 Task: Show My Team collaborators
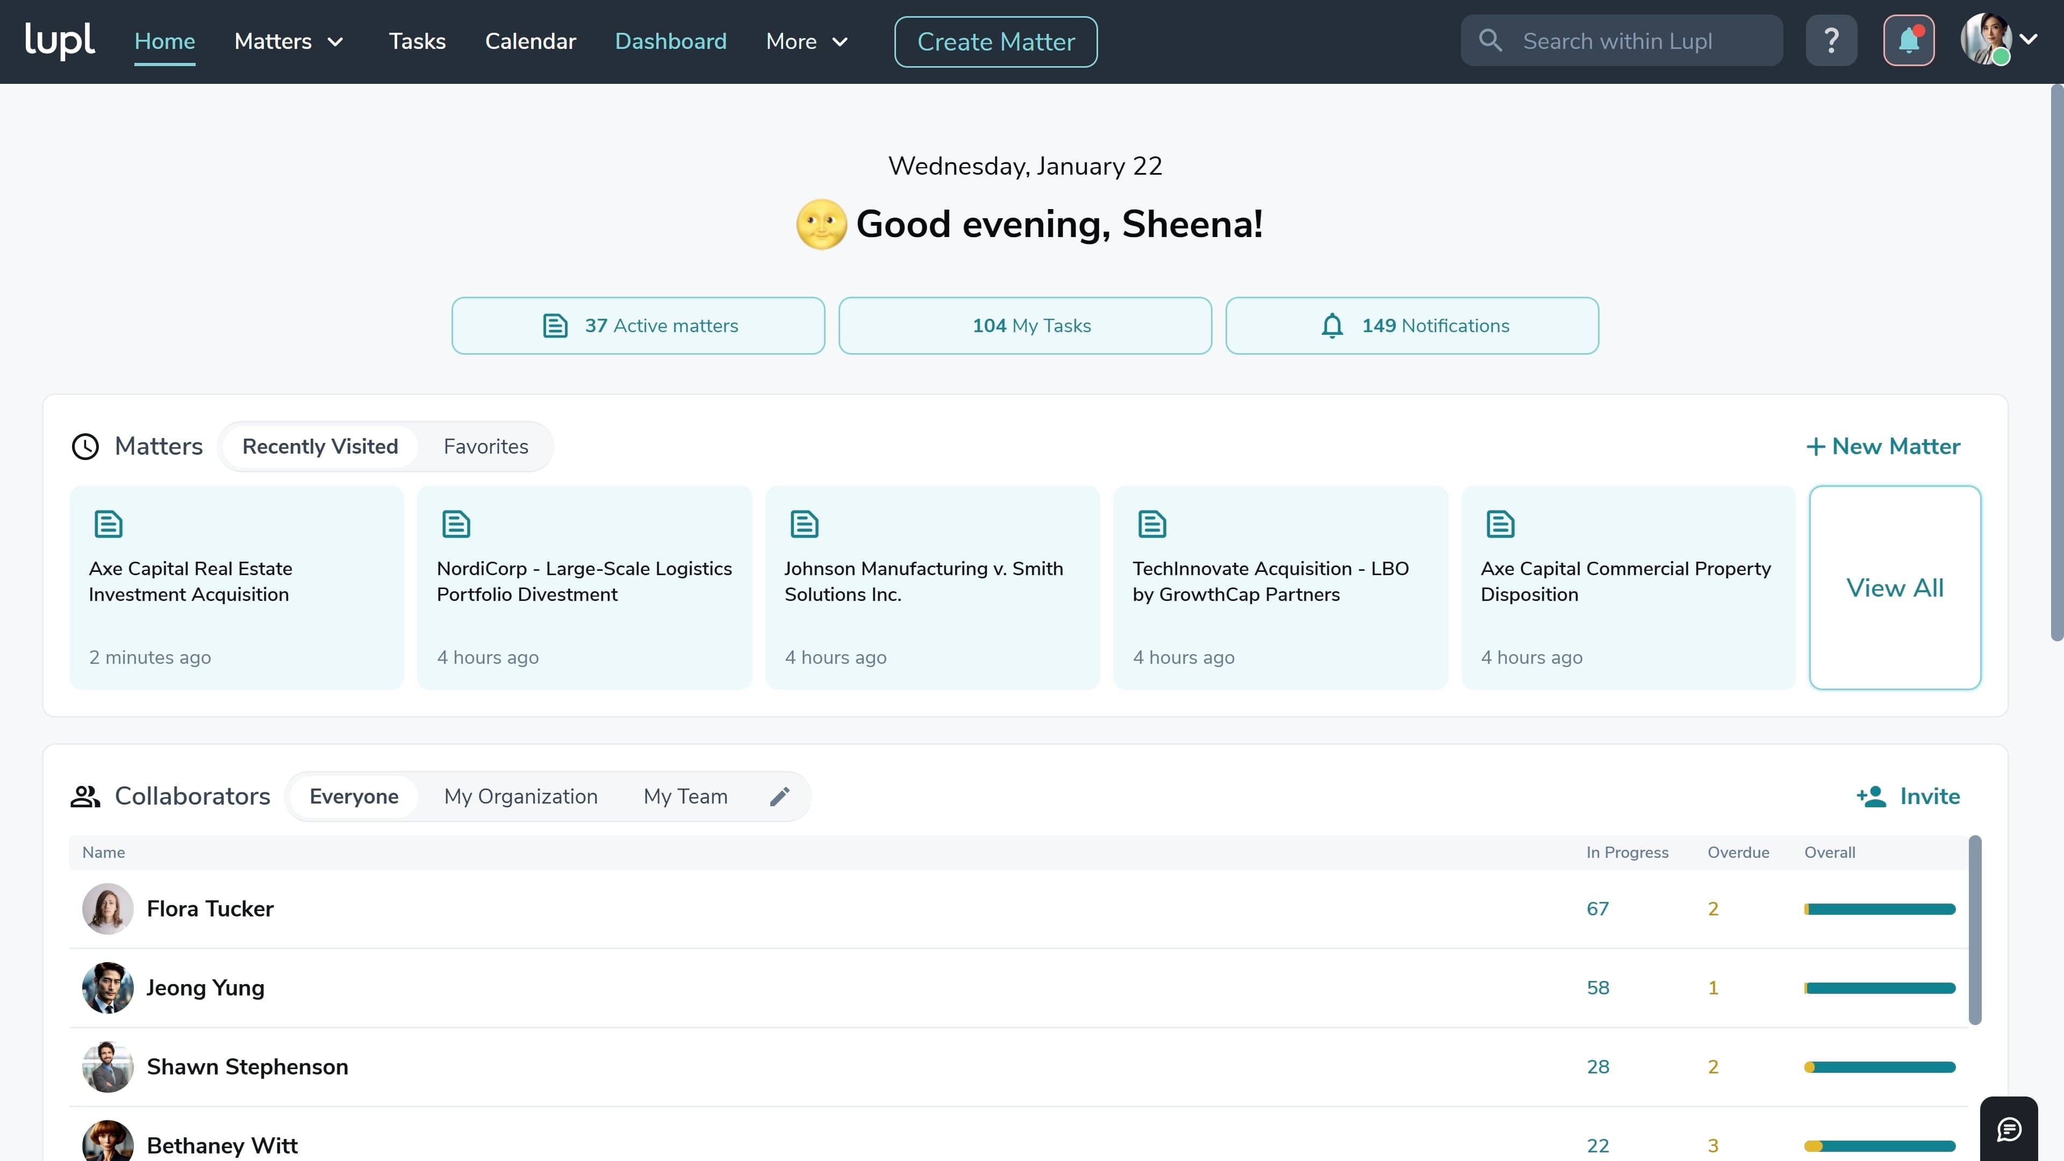[x=686, y=797]
